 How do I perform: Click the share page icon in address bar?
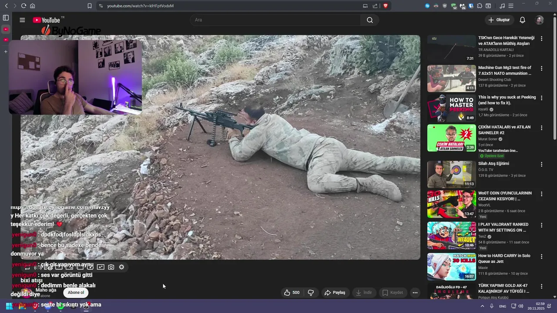[x=375, y=6]
